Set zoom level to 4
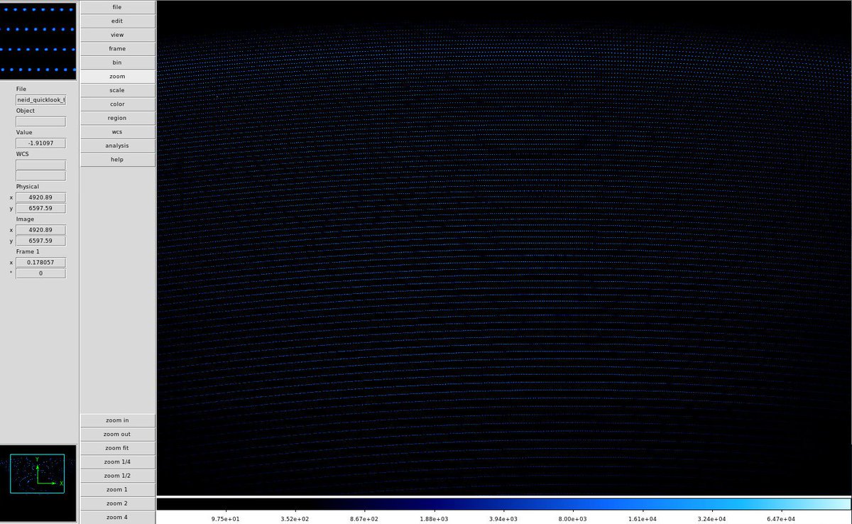852x524 pixels. pyautogui.click(x=117, y=518)
